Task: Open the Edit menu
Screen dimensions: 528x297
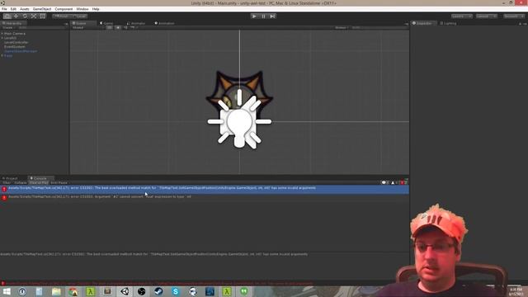Action: [13, 9]
